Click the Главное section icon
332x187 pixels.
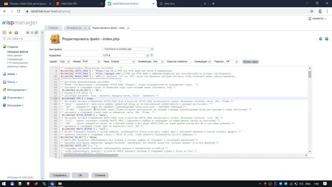pyautogui.click(x=4, y=46)
